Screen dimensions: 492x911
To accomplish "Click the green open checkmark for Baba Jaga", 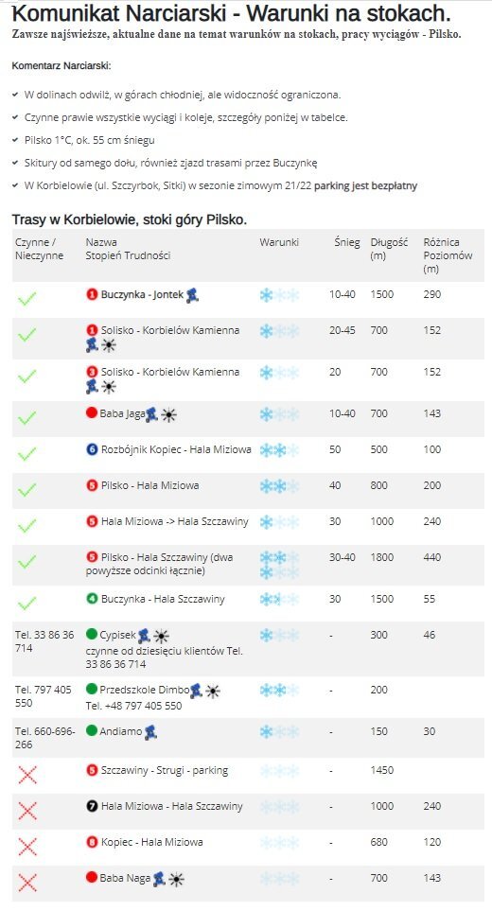I will click(x=26, y=416).
